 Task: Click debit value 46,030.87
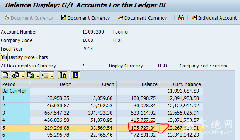pos(58,106)
